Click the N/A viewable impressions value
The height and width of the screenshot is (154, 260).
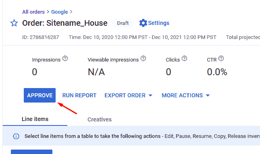pyautogui.click(x=96, y=72)
